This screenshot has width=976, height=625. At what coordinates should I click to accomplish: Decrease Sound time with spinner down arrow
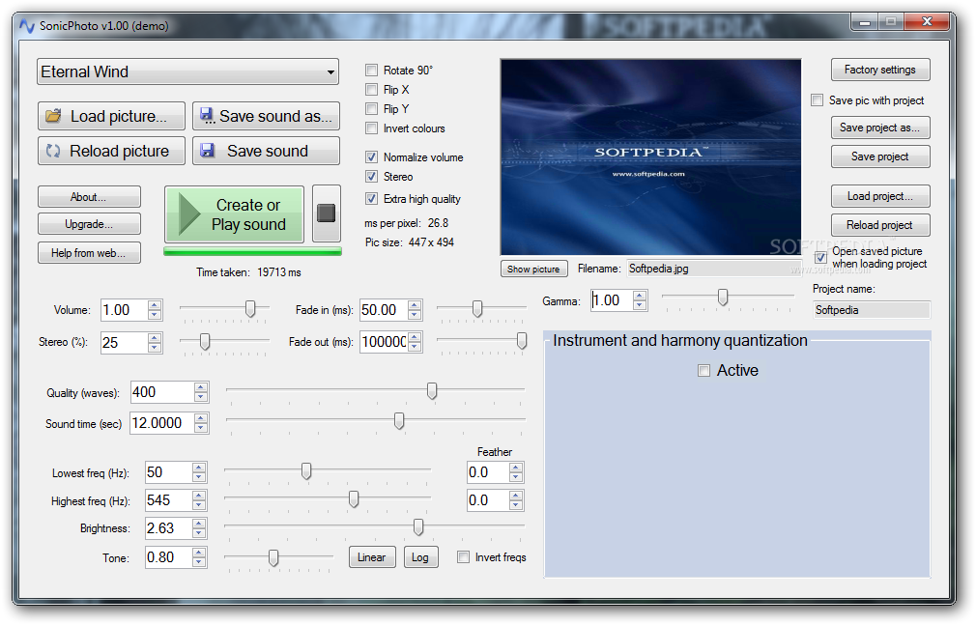(x=200, y=428)
